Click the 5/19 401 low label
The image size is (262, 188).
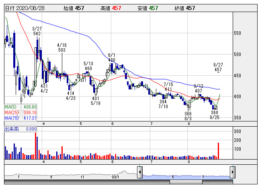pyautogui.click(x=96, y=101)
